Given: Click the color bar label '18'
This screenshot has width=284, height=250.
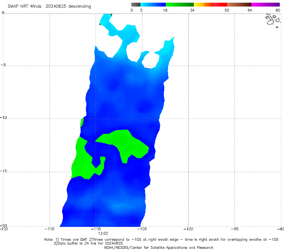Looking at the screenshot, I should tap(165, 10).
